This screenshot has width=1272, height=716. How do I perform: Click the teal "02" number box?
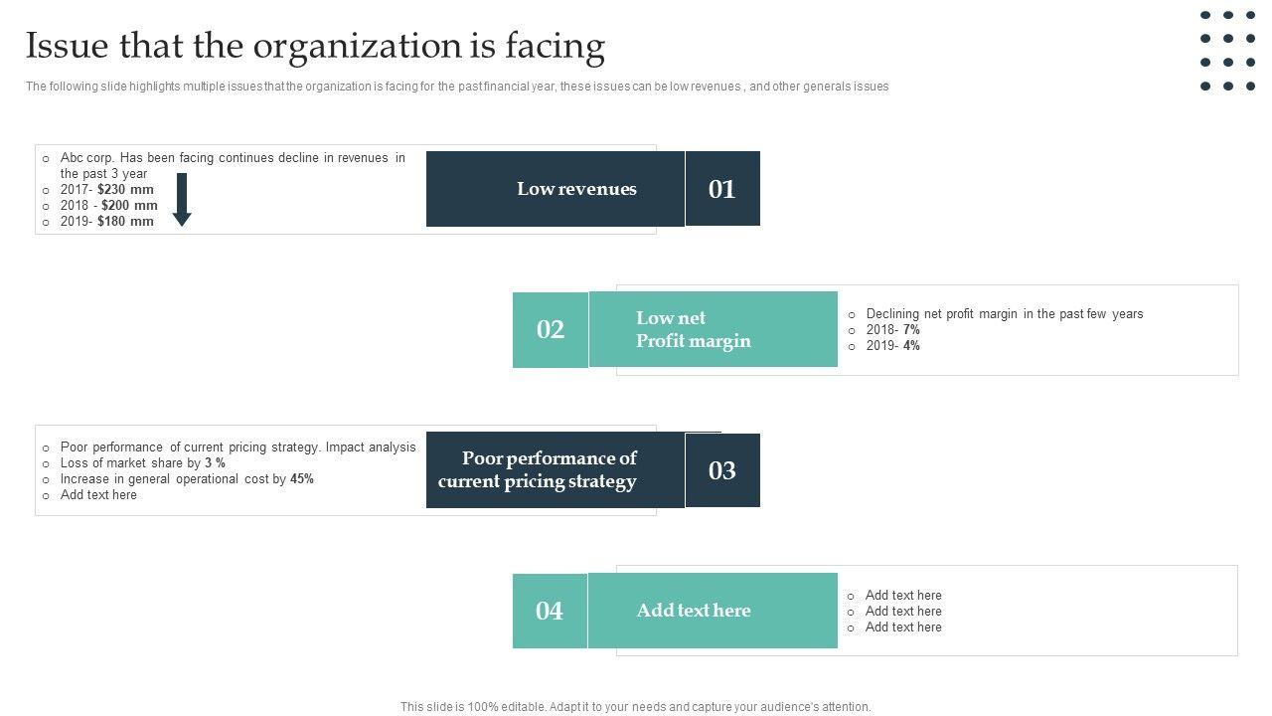tap(551, 330)
